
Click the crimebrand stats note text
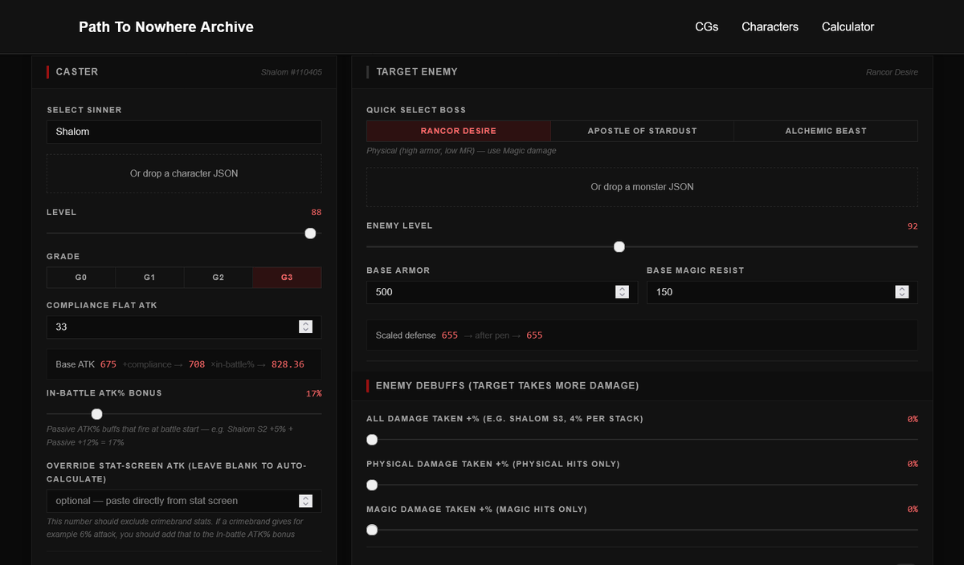tap(175, 528)
